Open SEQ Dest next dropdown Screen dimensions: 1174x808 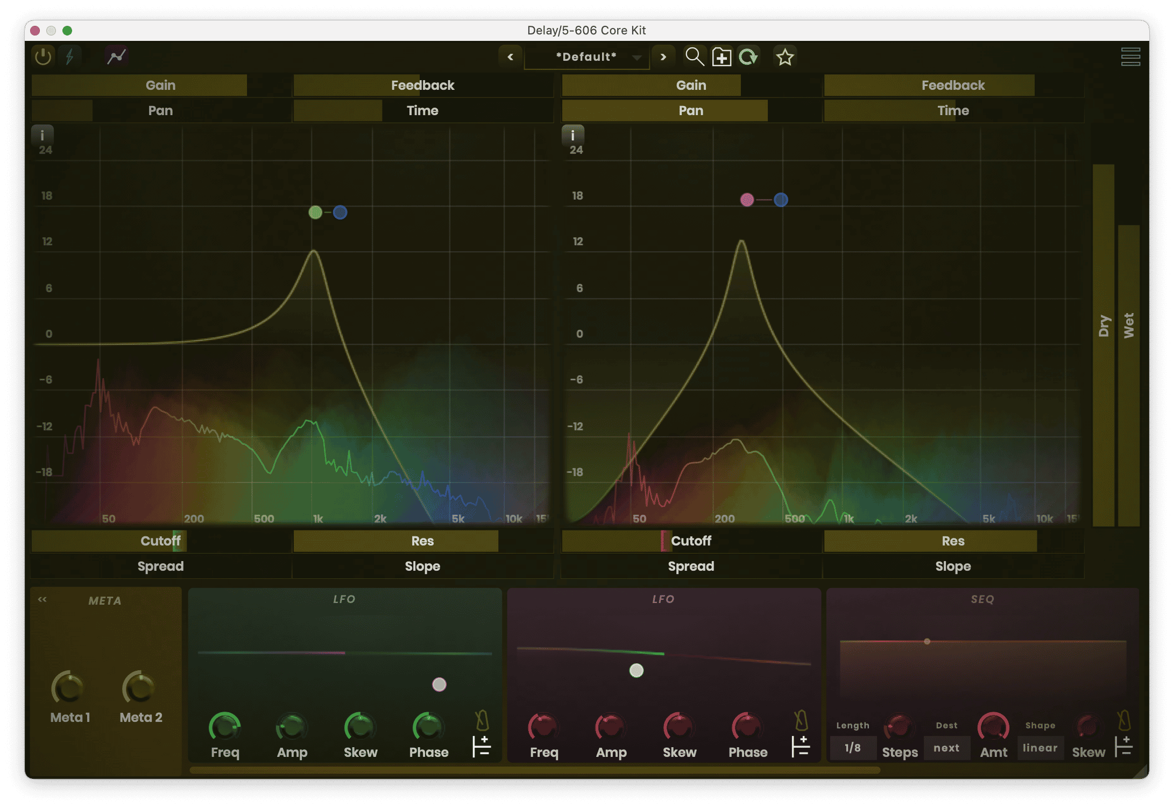point(946,748)
